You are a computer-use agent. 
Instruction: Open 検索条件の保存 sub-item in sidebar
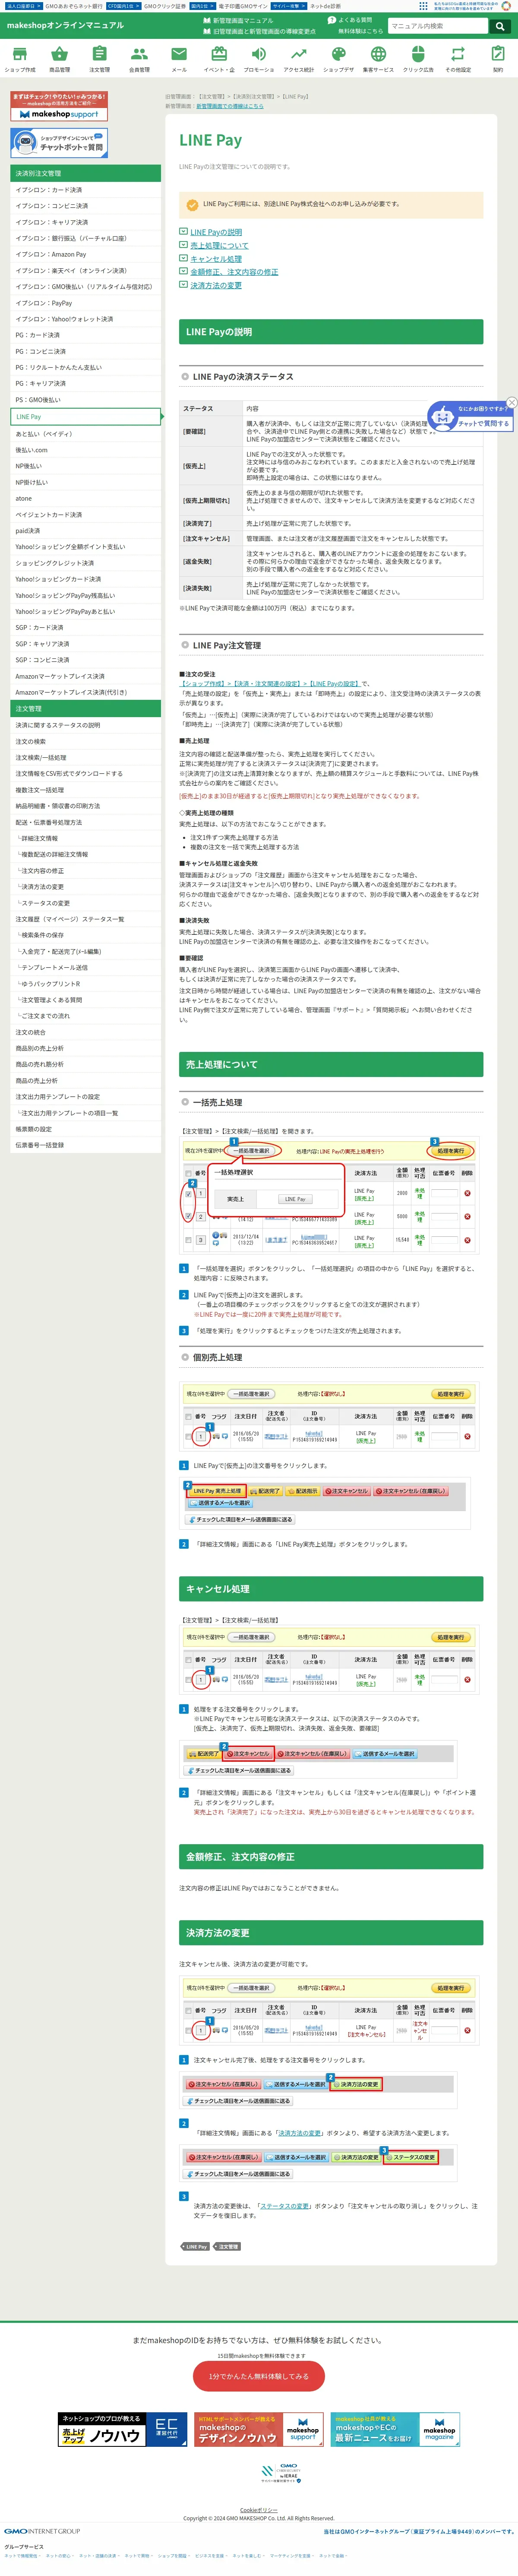coord(85,935)
